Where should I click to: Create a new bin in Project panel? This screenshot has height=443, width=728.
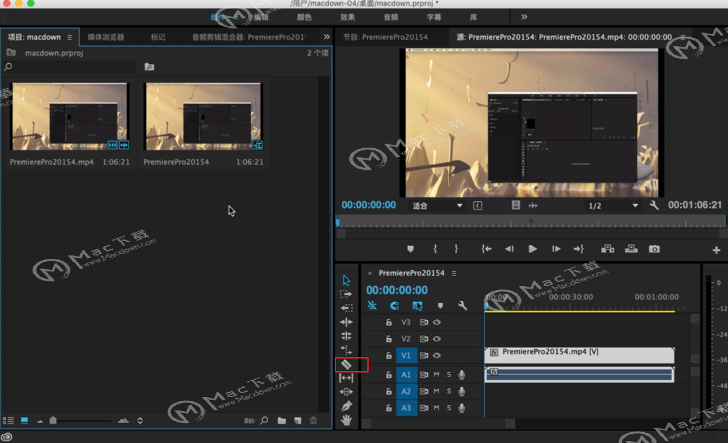point(282,421)
